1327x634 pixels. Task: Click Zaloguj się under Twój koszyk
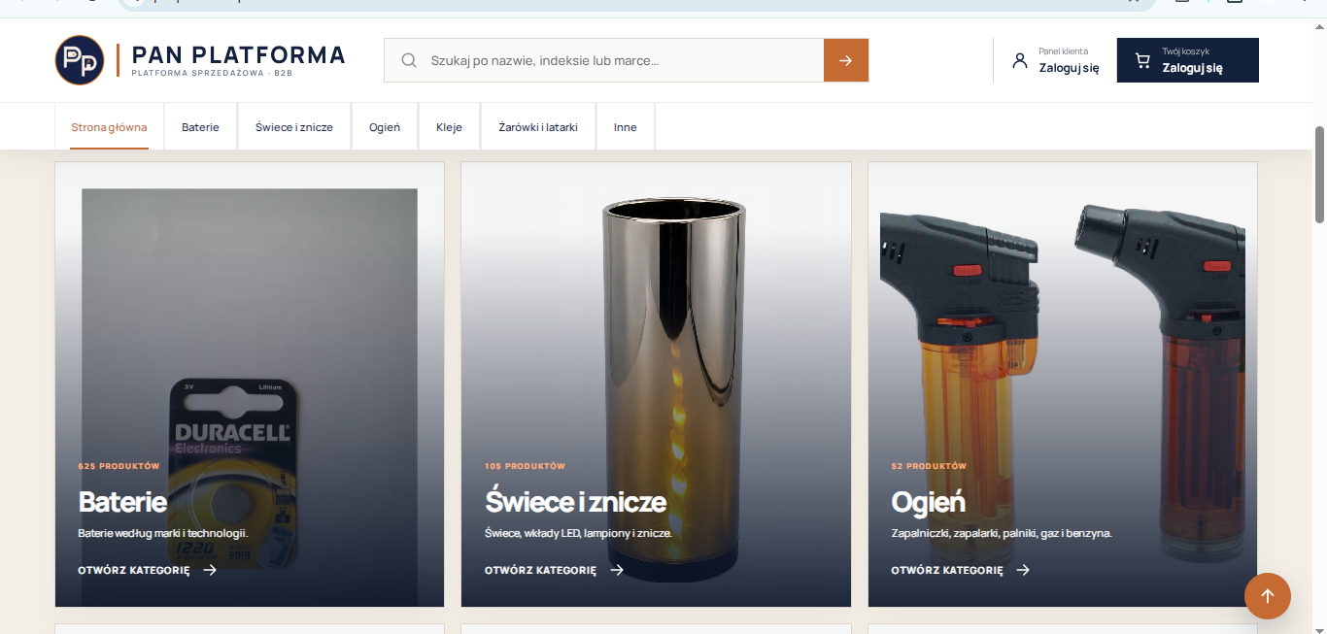tap(1192, 68)
